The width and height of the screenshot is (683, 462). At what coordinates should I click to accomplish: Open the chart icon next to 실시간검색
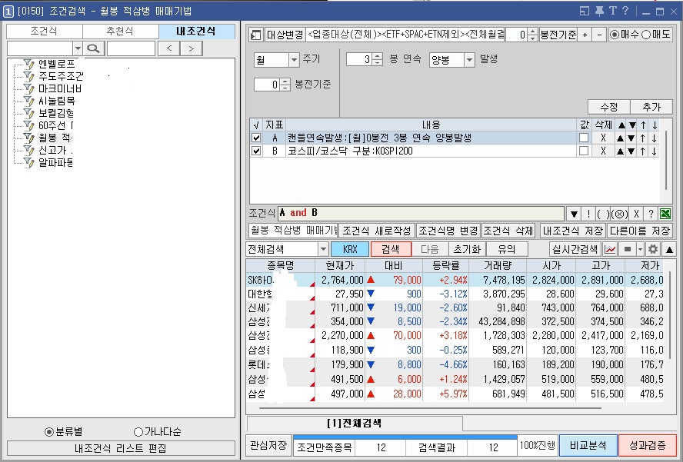click(x=610, y=250)
